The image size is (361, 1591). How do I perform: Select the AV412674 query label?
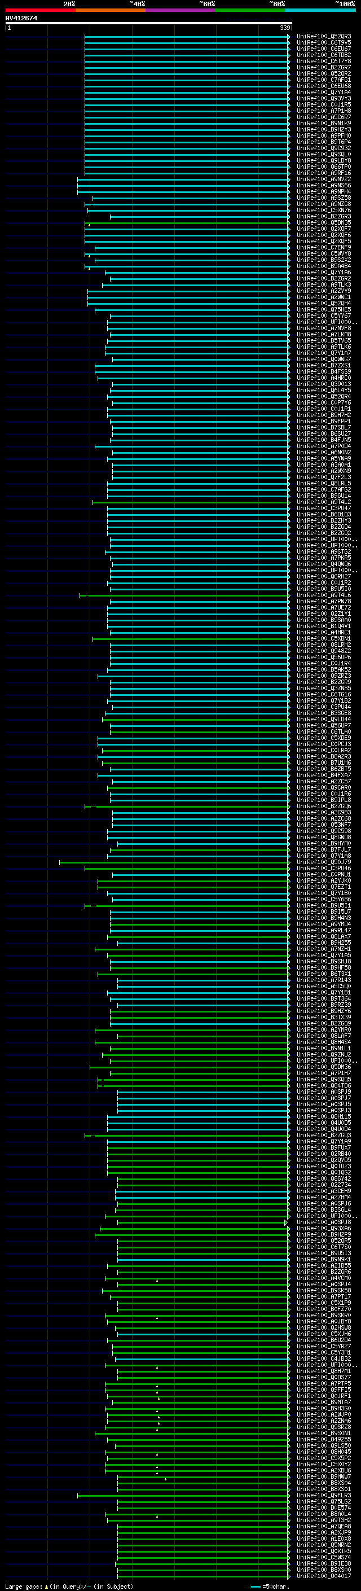tap(21, 18)
